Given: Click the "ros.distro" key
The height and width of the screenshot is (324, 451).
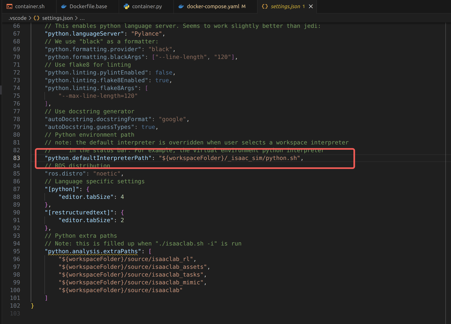Looking at the screenshot, I should click(x=66, y=173).
